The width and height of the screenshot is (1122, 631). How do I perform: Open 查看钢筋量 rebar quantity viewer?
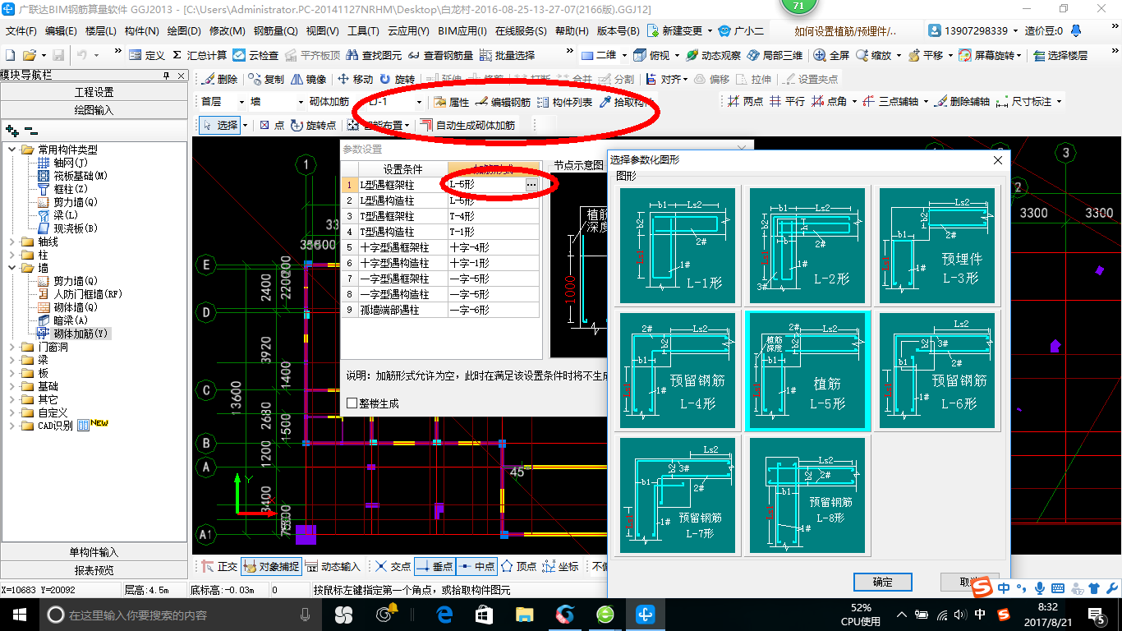point(440,55)
